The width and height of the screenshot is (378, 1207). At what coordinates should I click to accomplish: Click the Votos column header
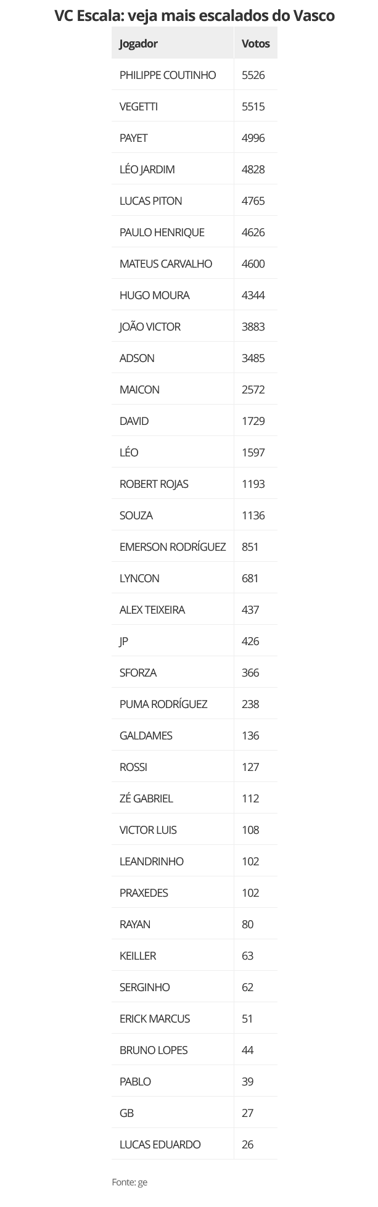pyautogui.click(x=255, y=44)
